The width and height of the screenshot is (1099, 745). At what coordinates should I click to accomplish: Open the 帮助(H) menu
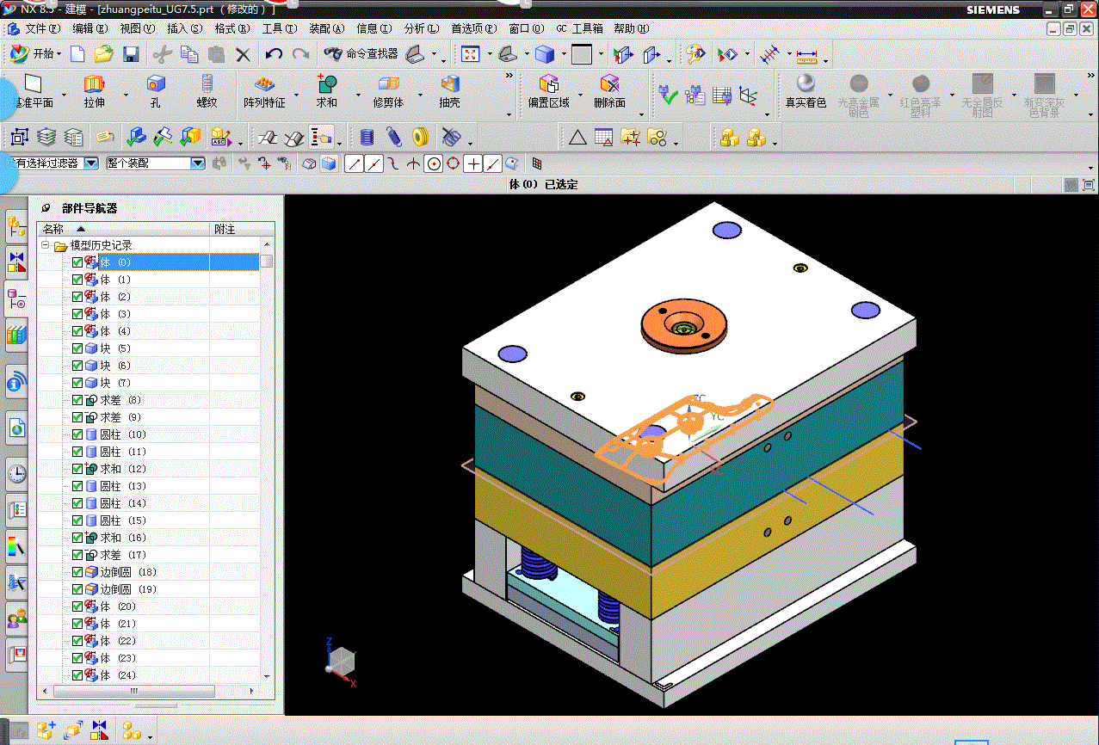tap(631, 28)
